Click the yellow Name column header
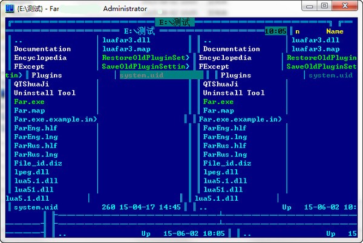The image size is (363, 243). pos(334,31)
